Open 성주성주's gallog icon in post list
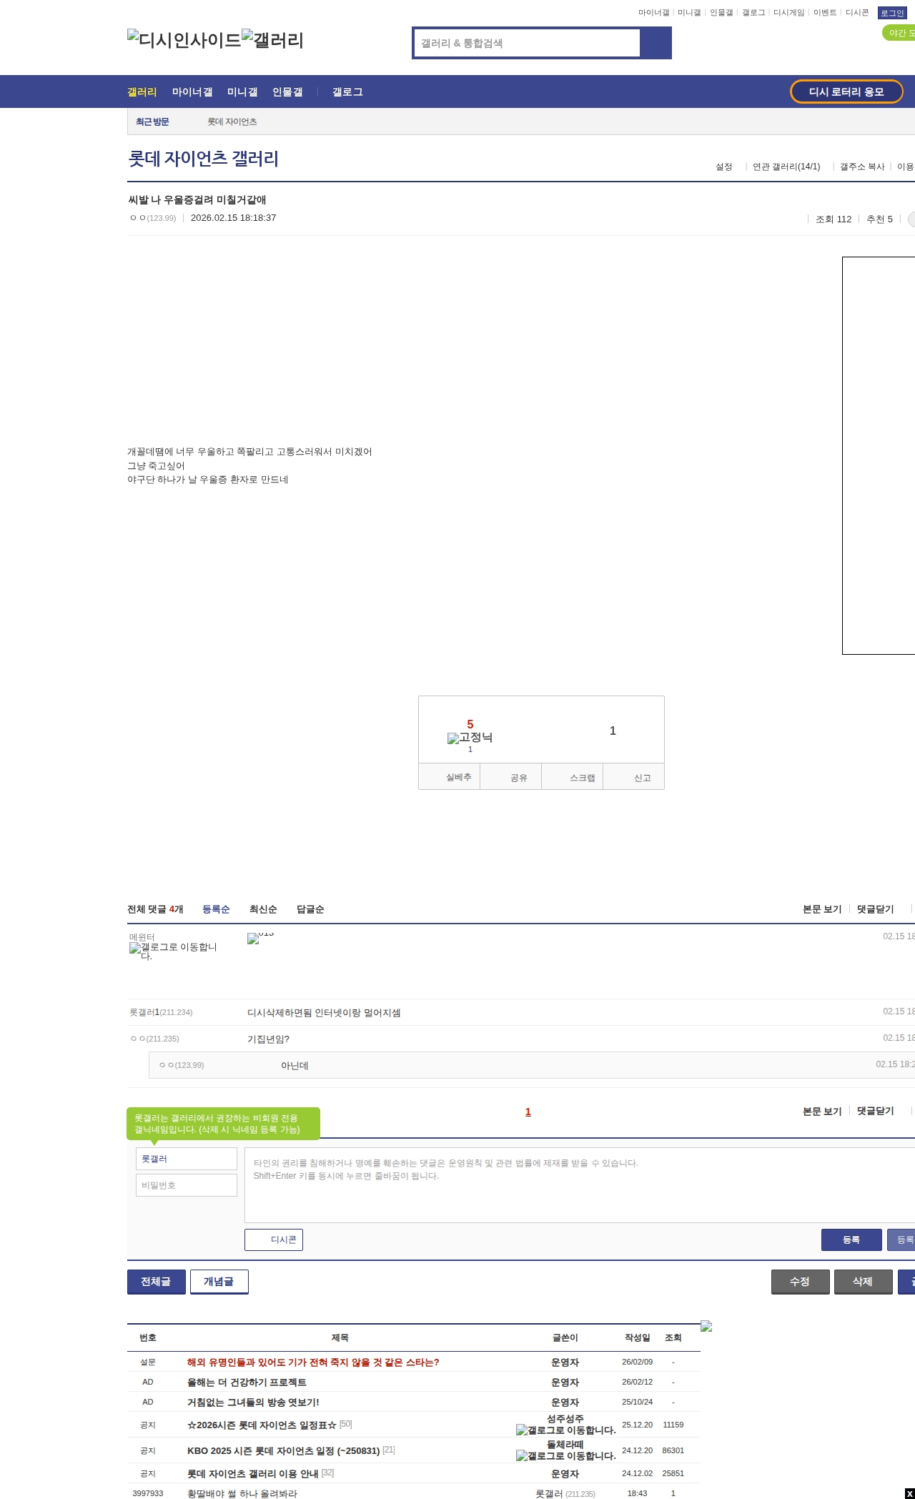Viewport: 915px width, 1499px height. [565, 1430]
